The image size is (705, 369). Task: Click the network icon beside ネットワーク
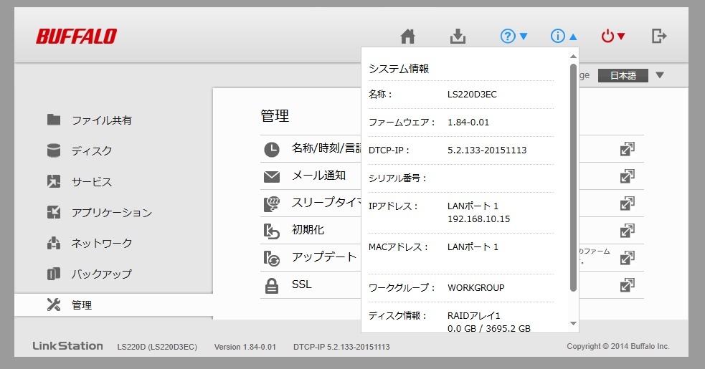click(x=54, y=243)
